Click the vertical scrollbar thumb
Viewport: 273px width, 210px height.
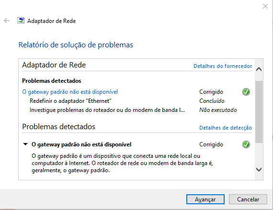click(259, 112)
